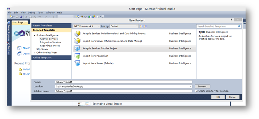Open the Server Explorer side tab
This screenshot has height=119, width=259.
(9, 31)
